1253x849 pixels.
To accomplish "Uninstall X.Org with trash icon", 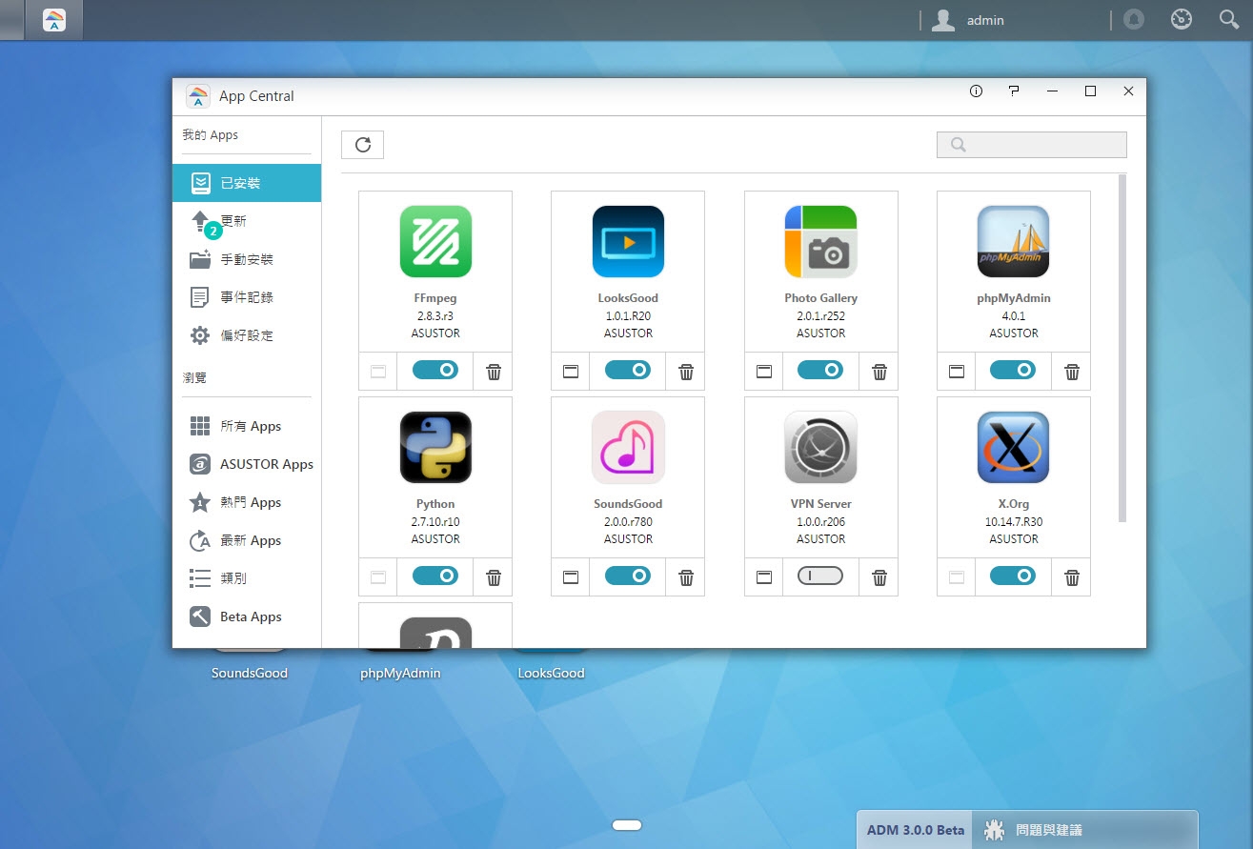I will pyautogui.click(x=1072, y=577).
